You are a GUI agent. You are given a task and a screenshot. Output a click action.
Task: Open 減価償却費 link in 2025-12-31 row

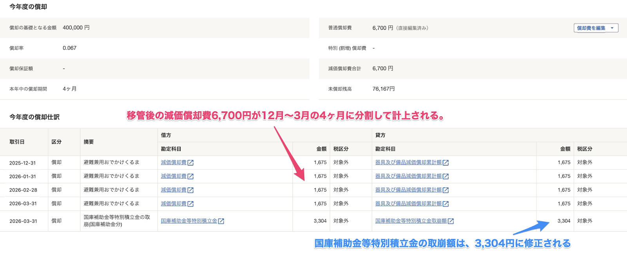pyautogui.click(x=174, y=162)
